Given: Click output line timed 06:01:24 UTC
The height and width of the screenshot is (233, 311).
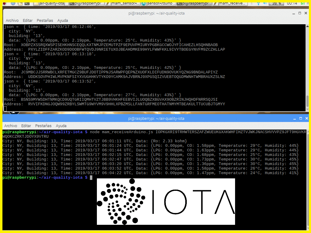Looking at the screenshot, I should click(151, 146).
